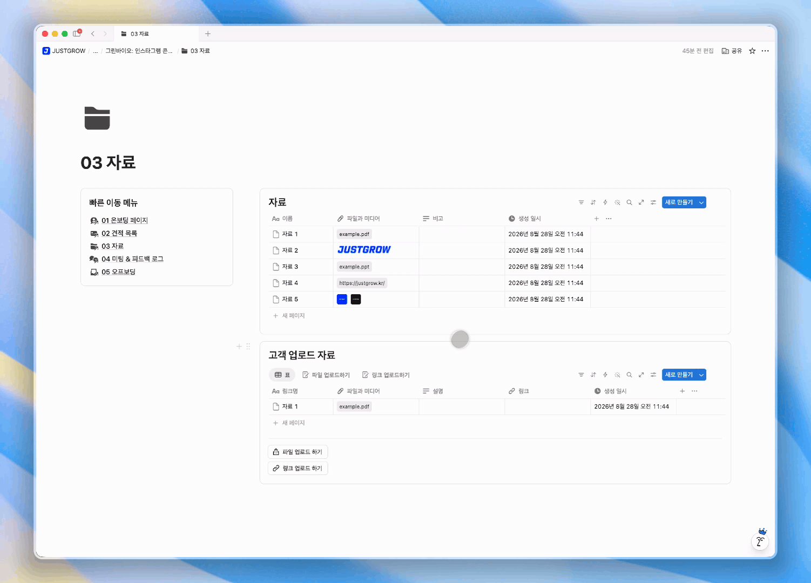Open 자료 database in full page
Viewport: 811px width, 583px height.
tap(641, 202)
